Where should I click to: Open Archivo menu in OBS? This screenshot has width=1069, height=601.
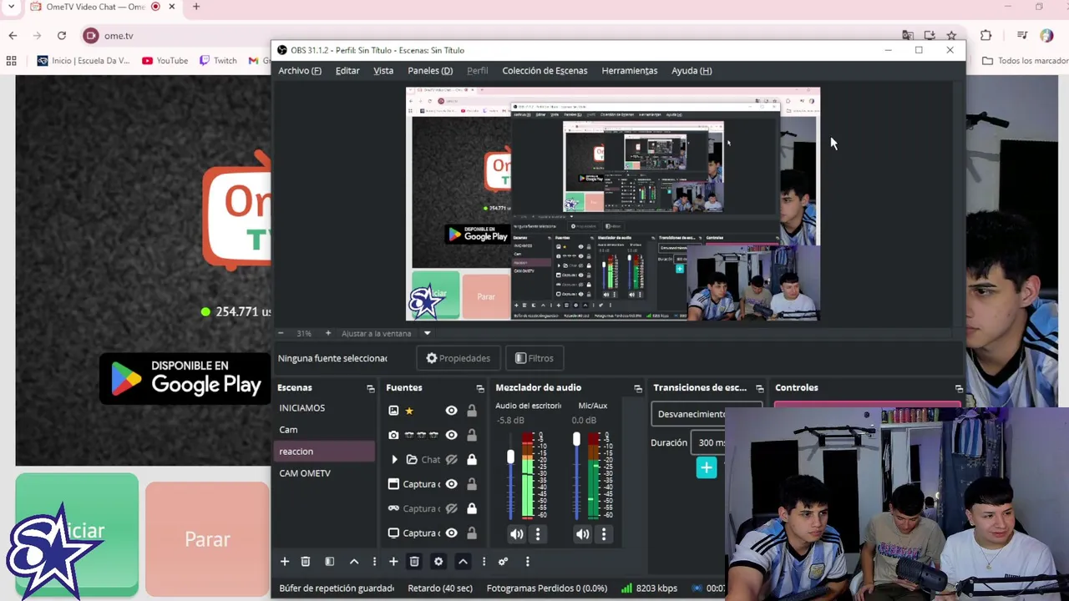click(300, 71)
